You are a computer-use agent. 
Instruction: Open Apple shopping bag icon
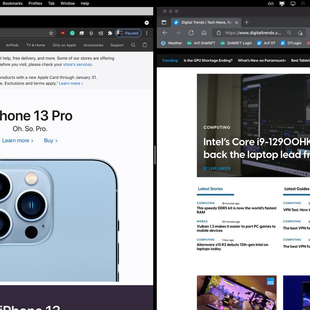145,45
